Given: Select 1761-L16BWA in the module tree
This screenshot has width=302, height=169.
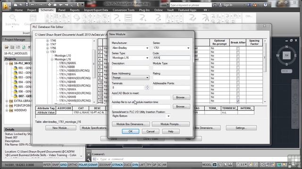Looking at the screenshot, I should (67, 74).
